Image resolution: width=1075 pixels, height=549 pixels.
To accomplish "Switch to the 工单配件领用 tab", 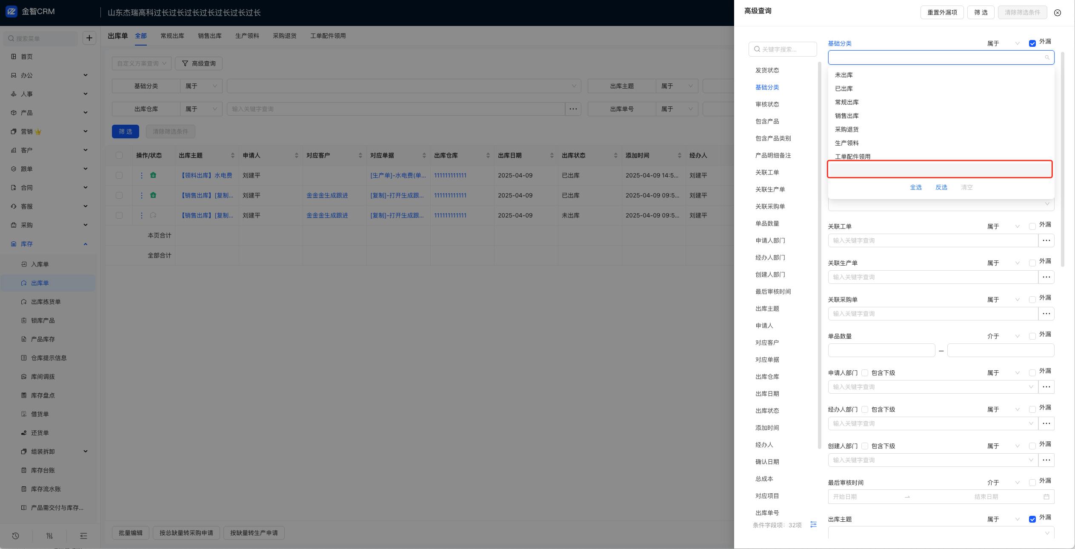I will [328, 36].
